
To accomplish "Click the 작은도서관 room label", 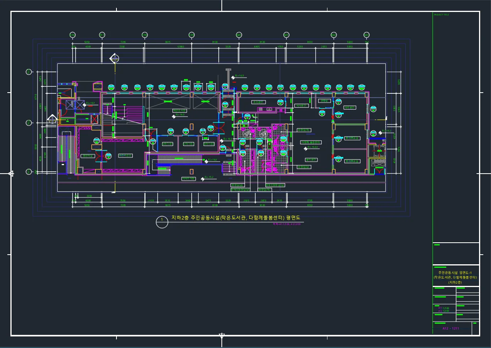I will 180,111.
